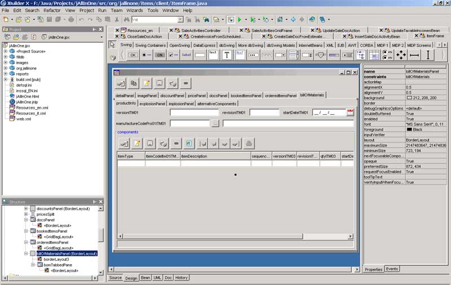Open the Run arrow's dropdown menu
Screen dimensions: 451x285
pyautogui.click(x=246, y=20)
